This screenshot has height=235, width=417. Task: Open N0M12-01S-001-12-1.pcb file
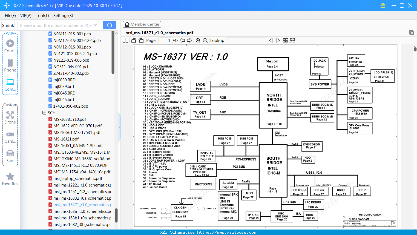click(77, 41)
